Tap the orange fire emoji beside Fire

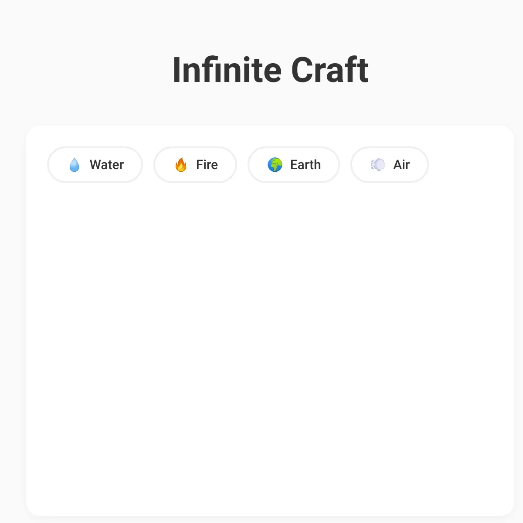(181, 165)
